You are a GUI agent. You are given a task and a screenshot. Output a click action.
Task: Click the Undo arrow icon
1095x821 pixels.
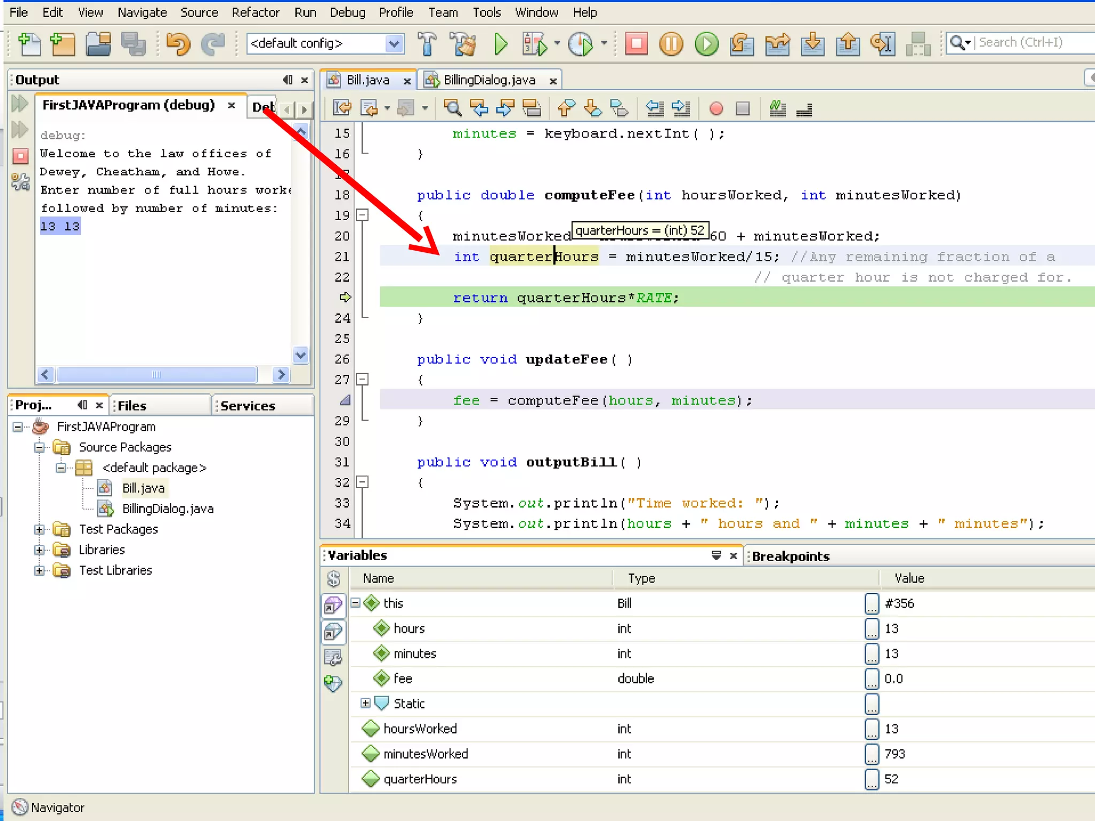(x=178, y=44)
